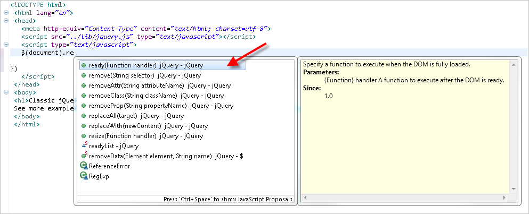Select the ready(Function handler) proposal

pyautogui.click(x=162, y=65)
